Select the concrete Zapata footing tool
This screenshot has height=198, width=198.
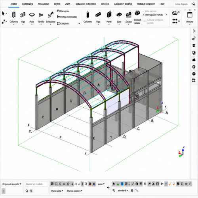point(128,17)
